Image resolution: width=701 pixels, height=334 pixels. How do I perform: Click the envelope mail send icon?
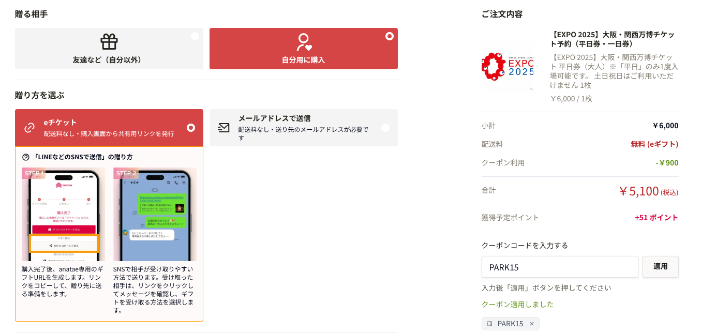point(223,128)
